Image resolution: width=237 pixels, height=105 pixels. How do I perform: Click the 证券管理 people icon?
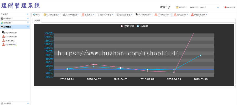point(2,23)
